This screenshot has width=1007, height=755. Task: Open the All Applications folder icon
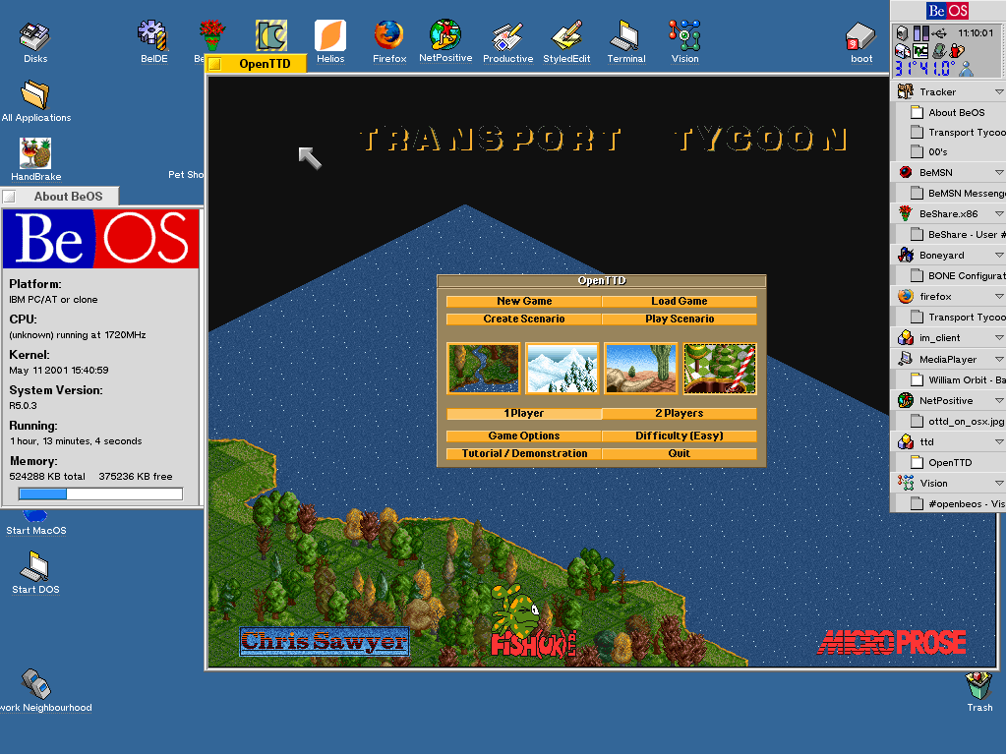36,101
